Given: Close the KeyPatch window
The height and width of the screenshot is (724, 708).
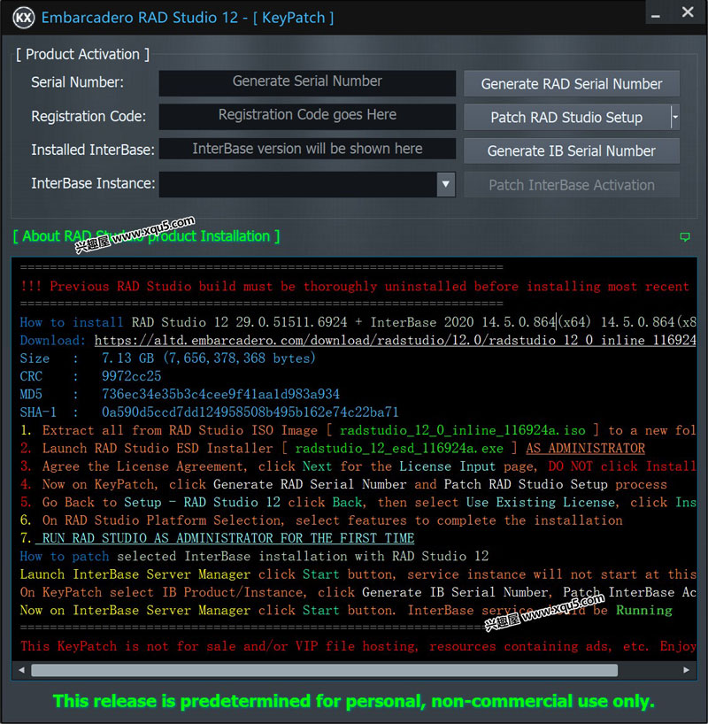Looking at the screenshot, I should click(x=688, y=12).
